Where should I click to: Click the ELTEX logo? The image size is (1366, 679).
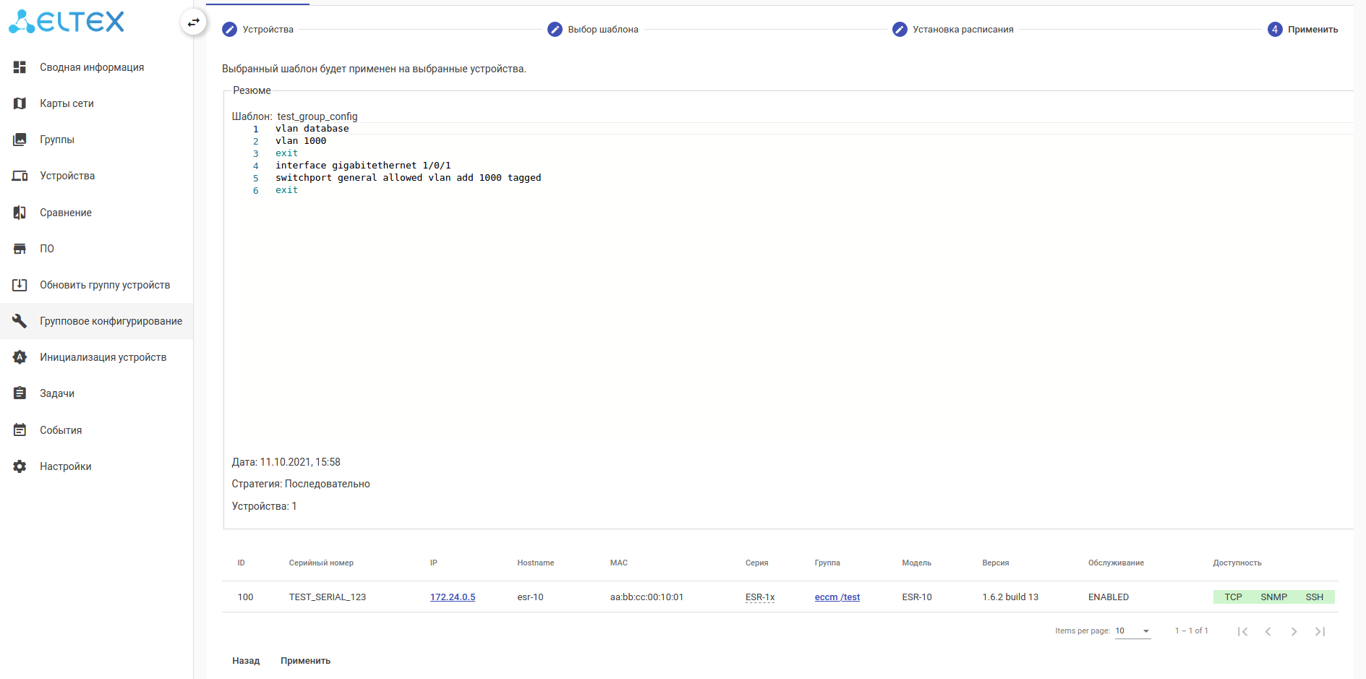tap(67, 22)
